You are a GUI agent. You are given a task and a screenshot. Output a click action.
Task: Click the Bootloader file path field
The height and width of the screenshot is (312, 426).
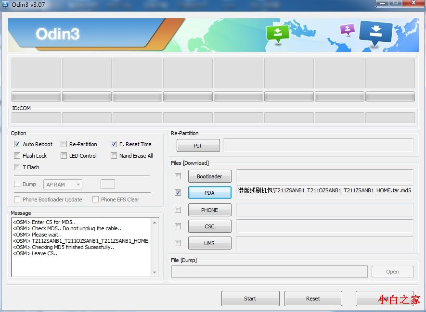[324, 176]
